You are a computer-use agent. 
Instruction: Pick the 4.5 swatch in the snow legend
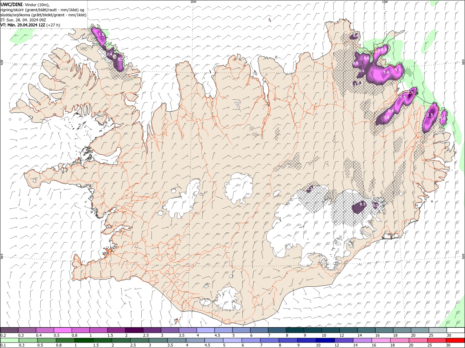[223, 330]
